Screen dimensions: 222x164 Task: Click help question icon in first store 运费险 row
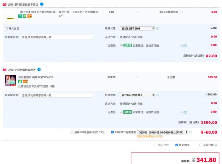186,46
